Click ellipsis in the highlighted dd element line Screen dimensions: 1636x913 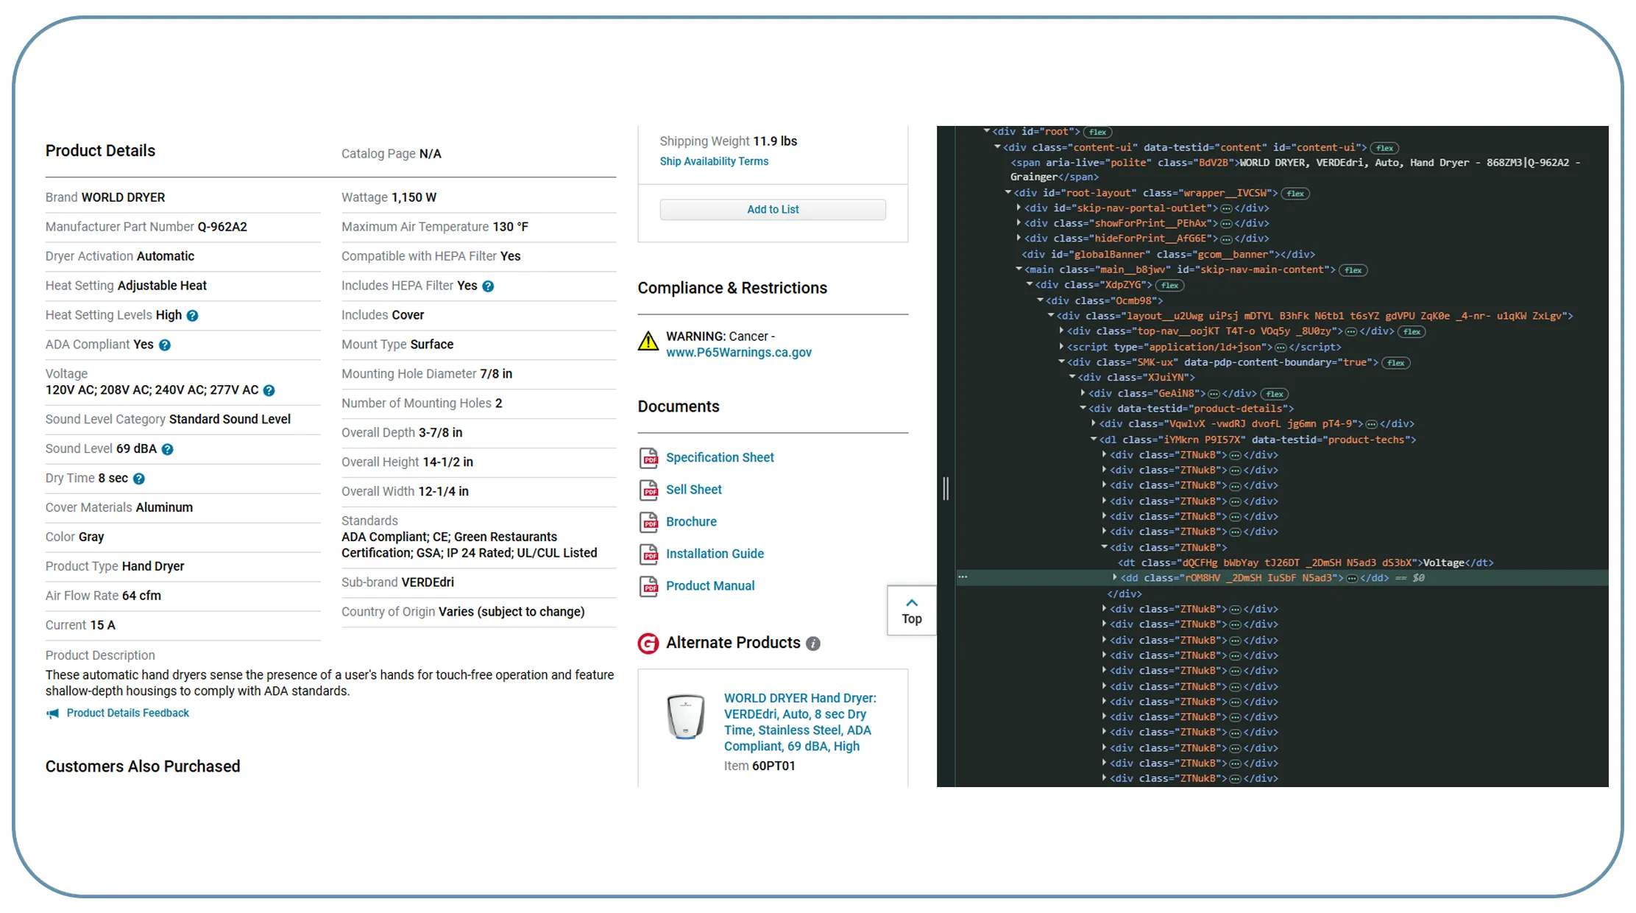tap(1351, 579)
